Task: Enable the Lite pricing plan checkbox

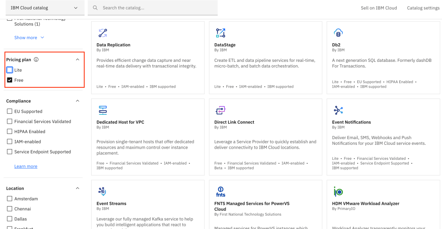Action: click(x=10, y=70)
